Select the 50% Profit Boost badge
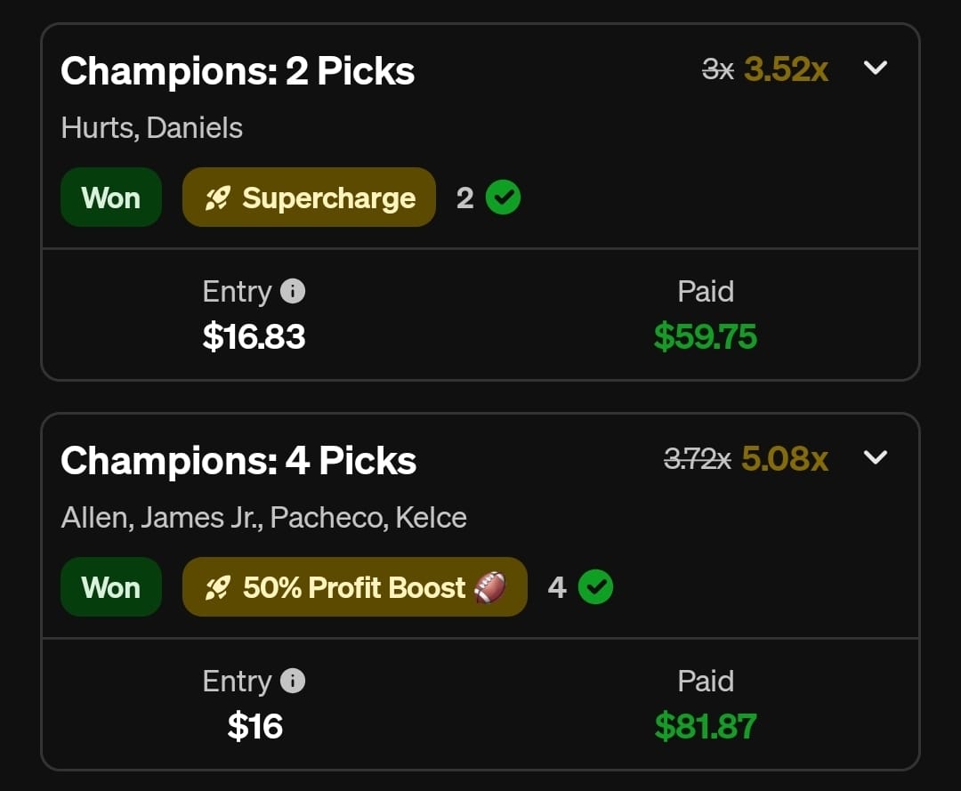Viewport: 961px width, 791px height. (354, 587)
